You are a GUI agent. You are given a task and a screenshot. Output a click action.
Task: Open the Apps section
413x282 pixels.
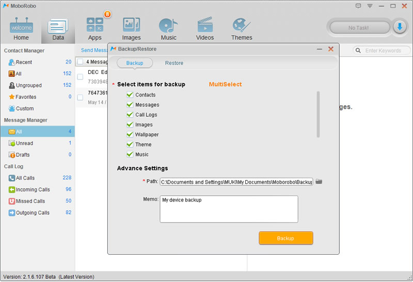[x=95, y=29]
